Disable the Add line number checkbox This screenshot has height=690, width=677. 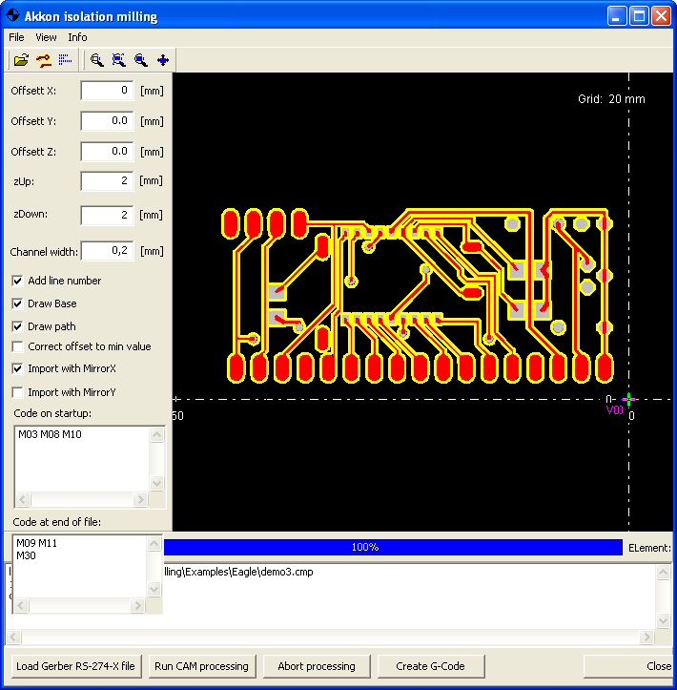(18, 281)
